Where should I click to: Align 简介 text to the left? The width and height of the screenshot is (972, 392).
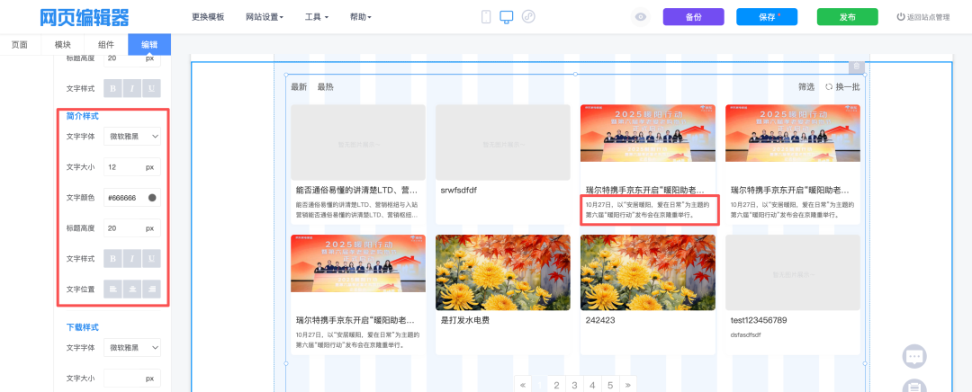(112, 290)
